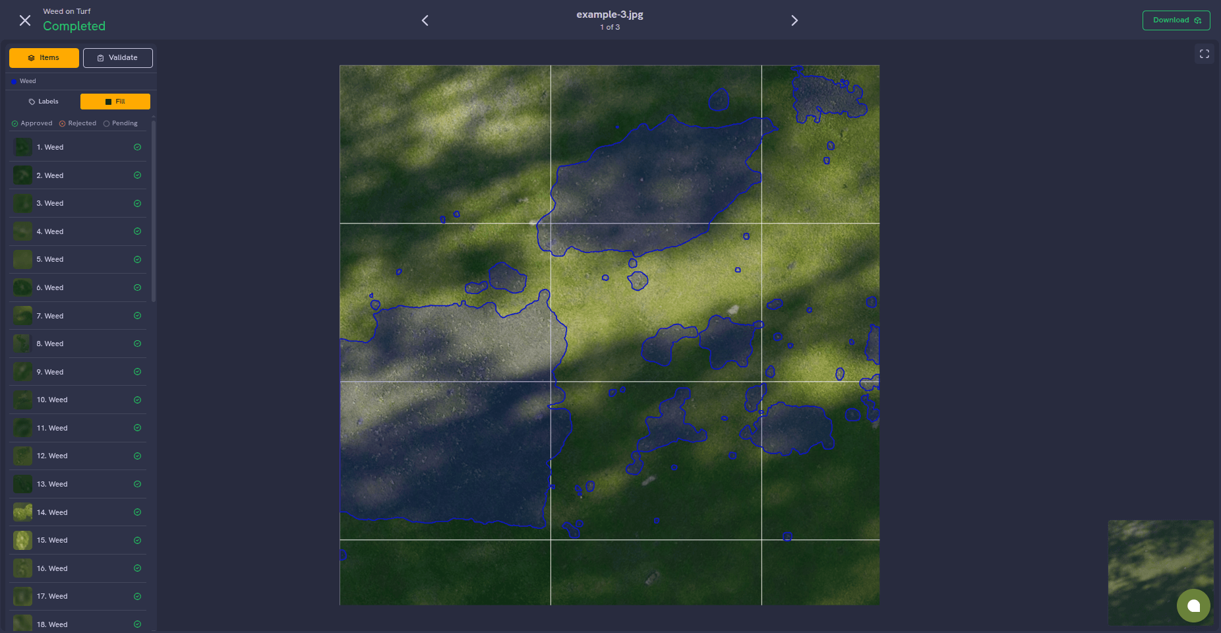This screenshot has width=1221, height=633.
Task: Open thumbnail of 15. Weed
Action: coord(23,540)
